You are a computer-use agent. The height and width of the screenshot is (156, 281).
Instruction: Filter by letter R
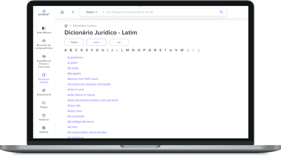pyautogui.click(x=155, y=50)
